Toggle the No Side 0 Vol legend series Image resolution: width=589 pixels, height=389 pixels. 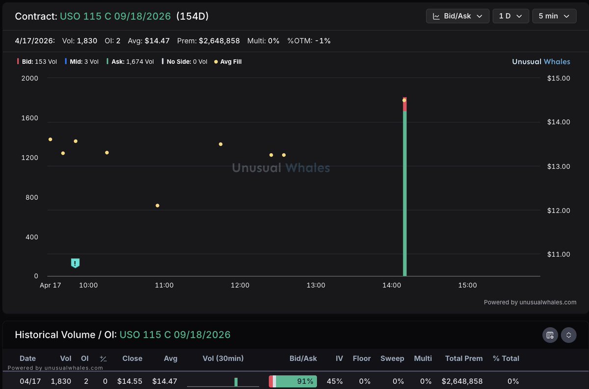pos(184,62)
